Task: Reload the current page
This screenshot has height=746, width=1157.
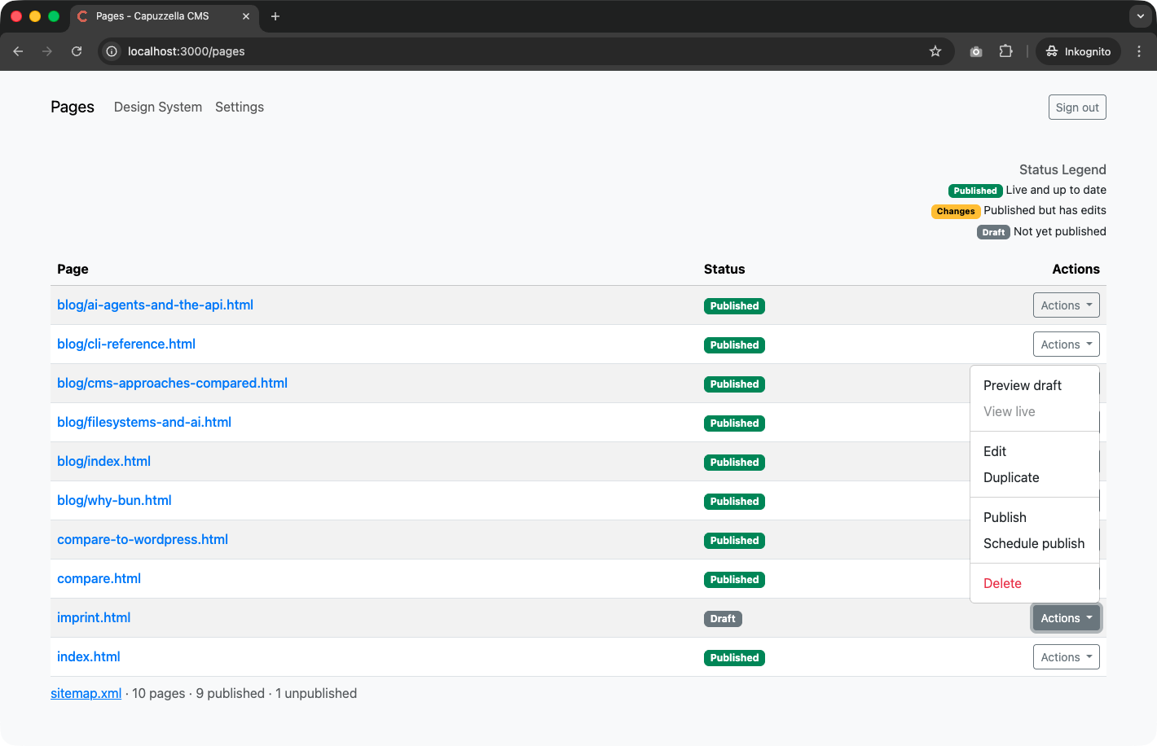Action: click(x=76, y=50)
